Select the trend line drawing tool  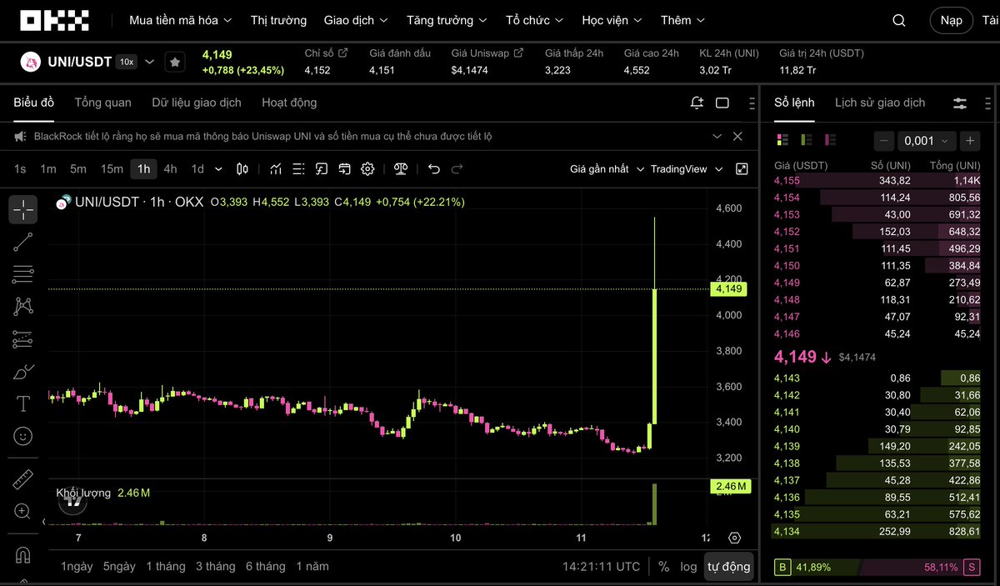click(x=23, y=243)
